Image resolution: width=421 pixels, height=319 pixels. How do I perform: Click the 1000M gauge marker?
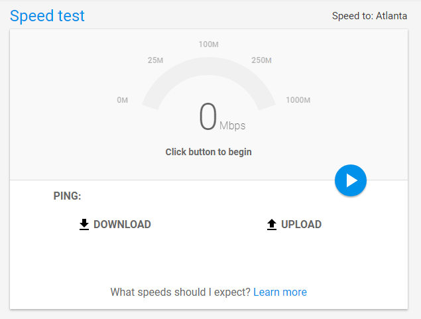pos(298,100)
